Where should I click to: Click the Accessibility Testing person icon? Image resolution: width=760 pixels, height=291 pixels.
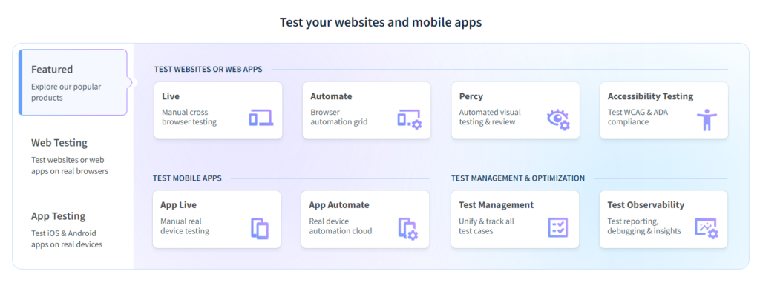[707, 119]
